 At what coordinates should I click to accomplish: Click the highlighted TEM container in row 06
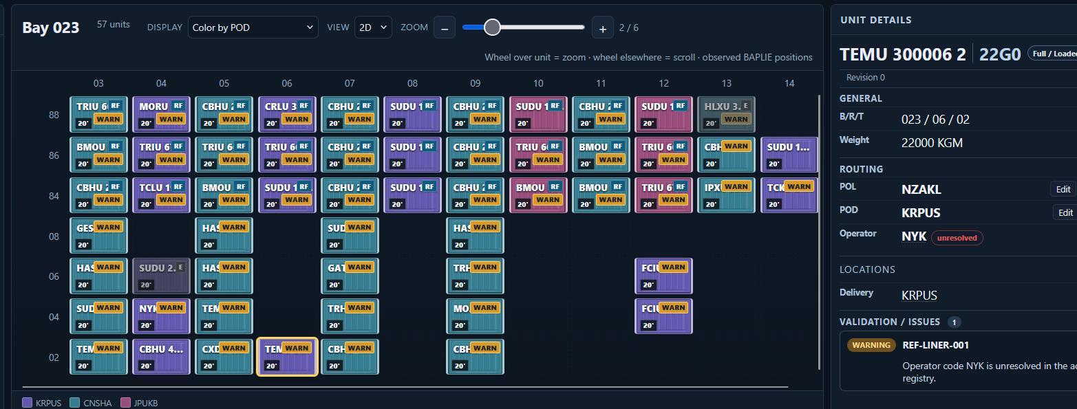[287, 357]
